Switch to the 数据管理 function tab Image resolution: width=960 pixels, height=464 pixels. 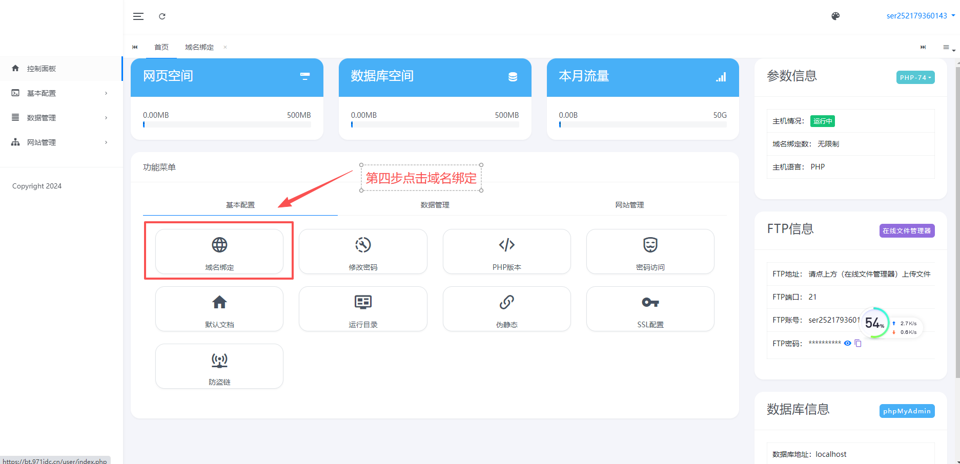tap(435, 205)
